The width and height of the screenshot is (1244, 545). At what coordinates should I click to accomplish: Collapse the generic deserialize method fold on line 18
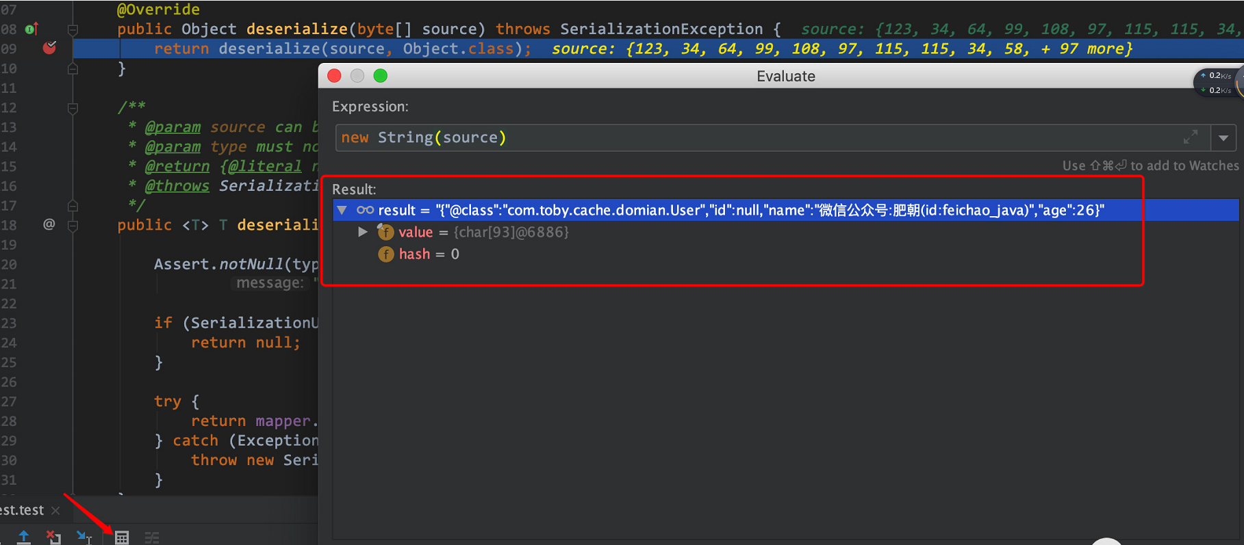73,225
